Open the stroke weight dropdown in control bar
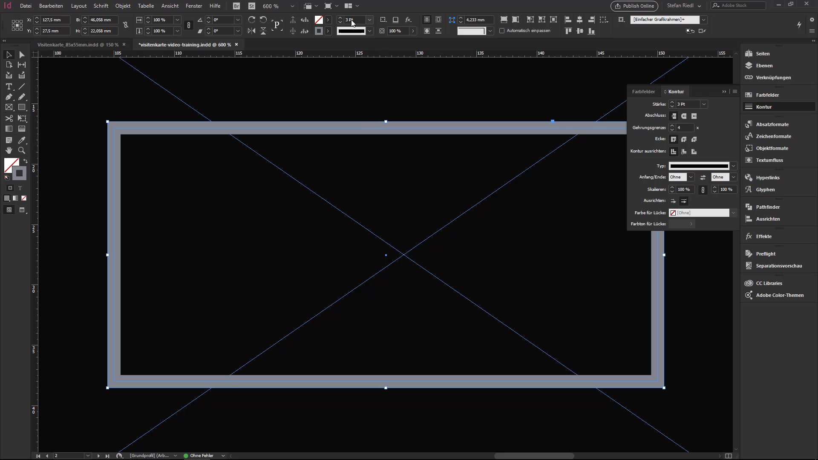Image resolution: width=818 pixels, height=460 pixels. pos(369,20)
